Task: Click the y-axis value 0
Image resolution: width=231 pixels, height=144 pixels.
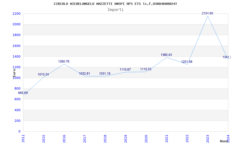Action: point(19,132)
